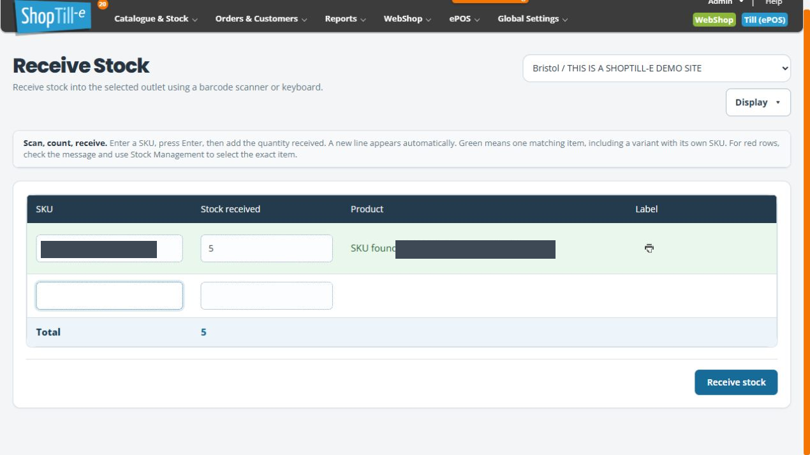The width and height of the screenshot is (810, 455).
Task: Click the printer label icon
Action: 649,249
